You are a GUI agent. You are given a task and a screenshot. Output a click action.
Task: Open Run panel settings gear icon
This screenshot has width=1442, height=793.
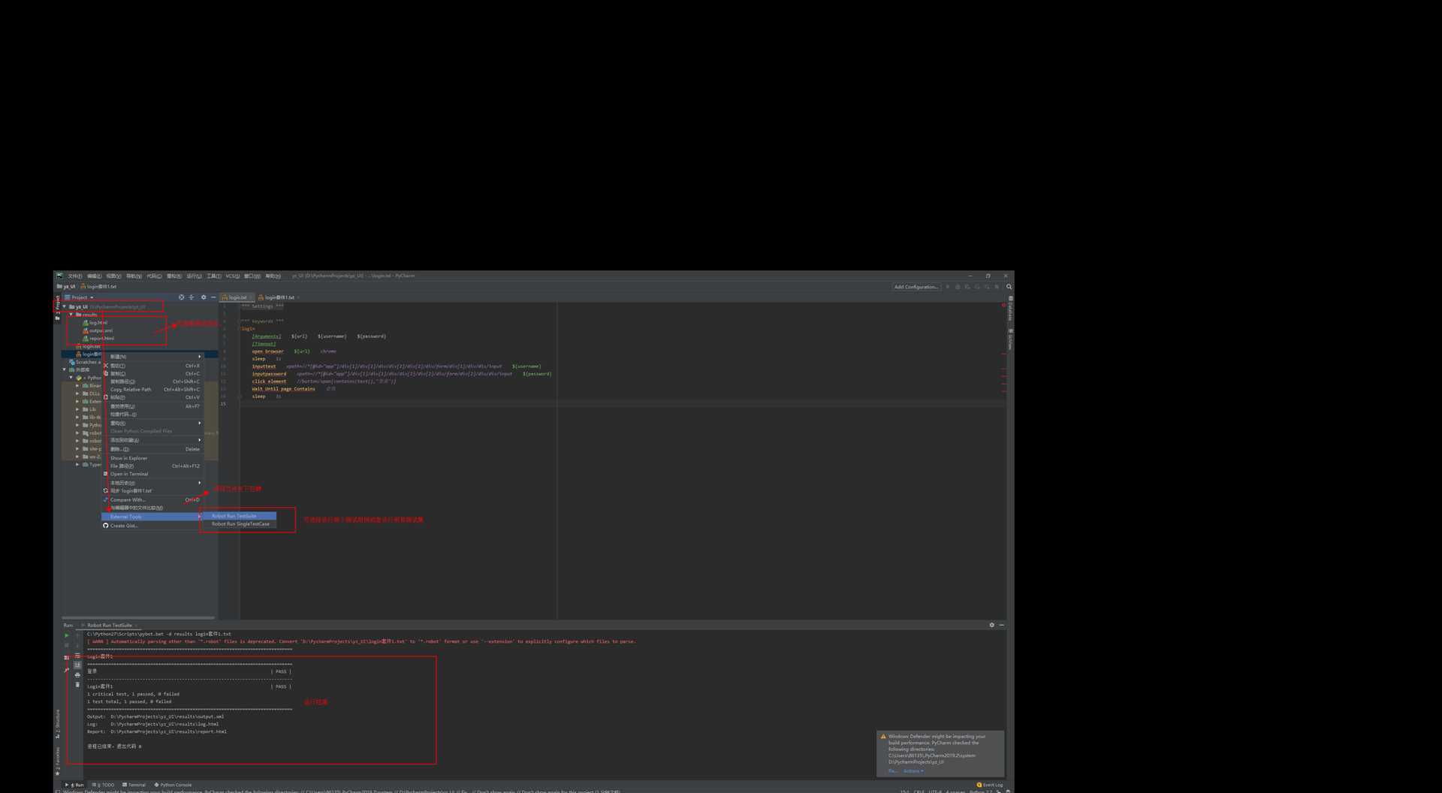[991, 625]
